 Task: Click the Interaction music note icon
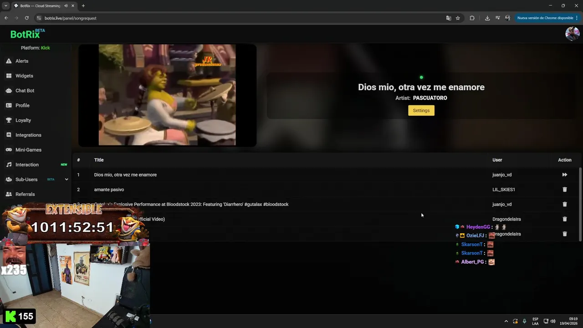[9, 164]
